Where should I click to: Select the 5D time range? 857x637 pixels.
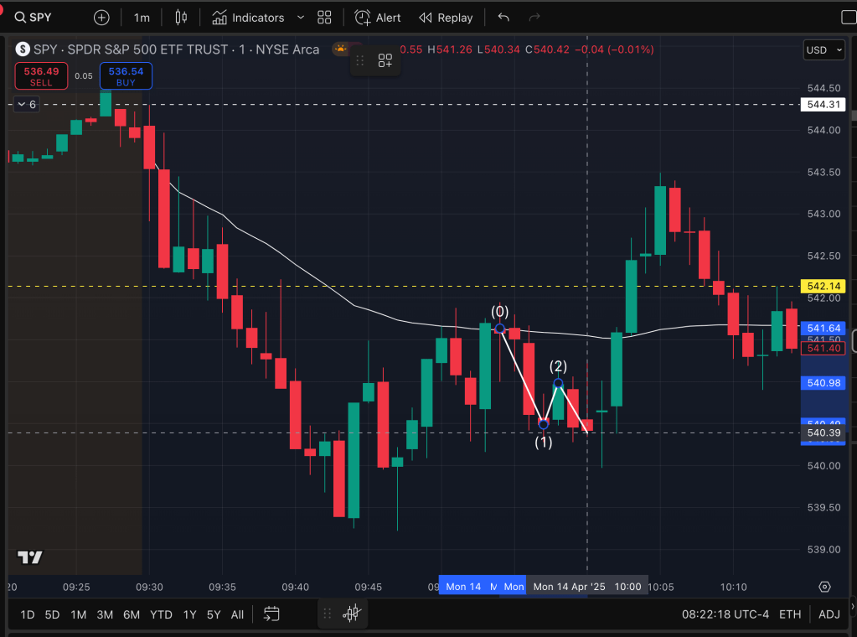(52, 614)
